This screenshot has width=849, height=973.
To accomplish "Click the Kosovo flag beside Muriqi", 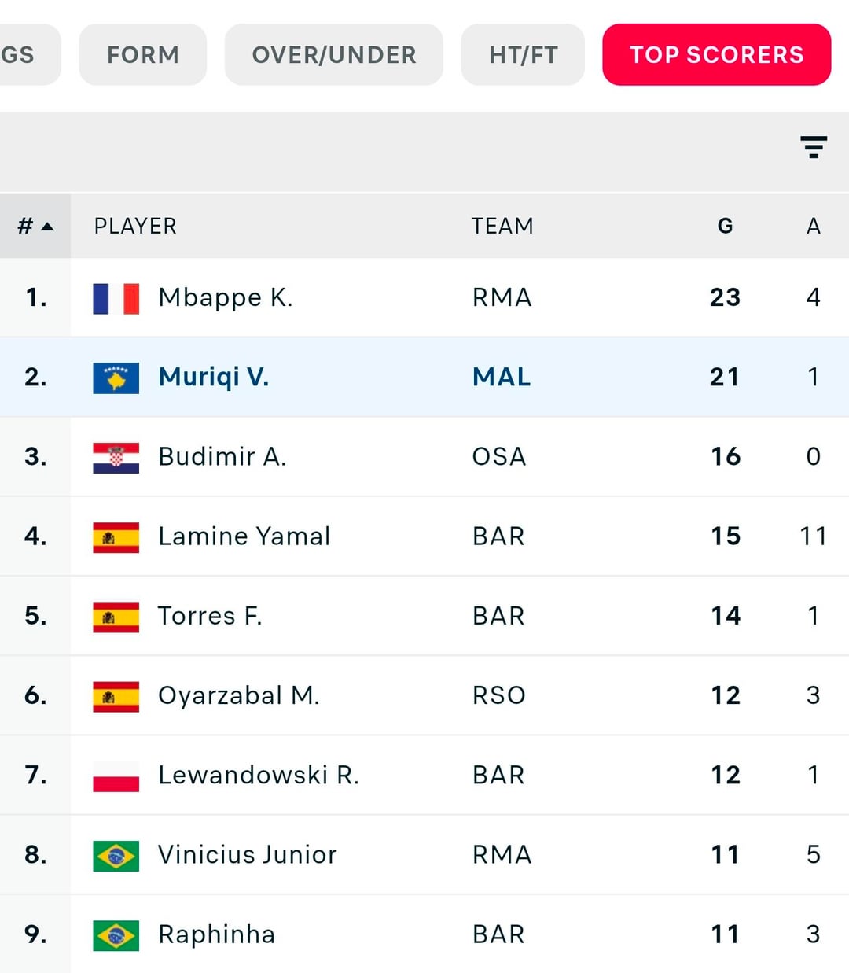I will pyautogui.click(x=116, y=378).
